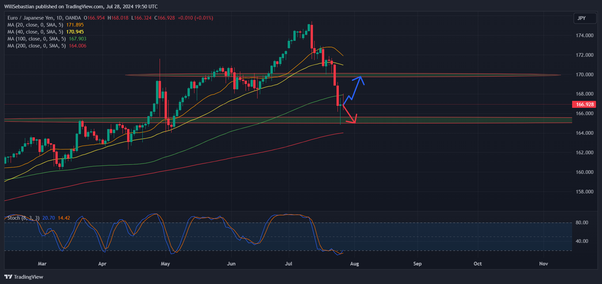The image size is (602, 284).
Task: Click the 40.00 stochastic axis label
Action: pos(582,241)
